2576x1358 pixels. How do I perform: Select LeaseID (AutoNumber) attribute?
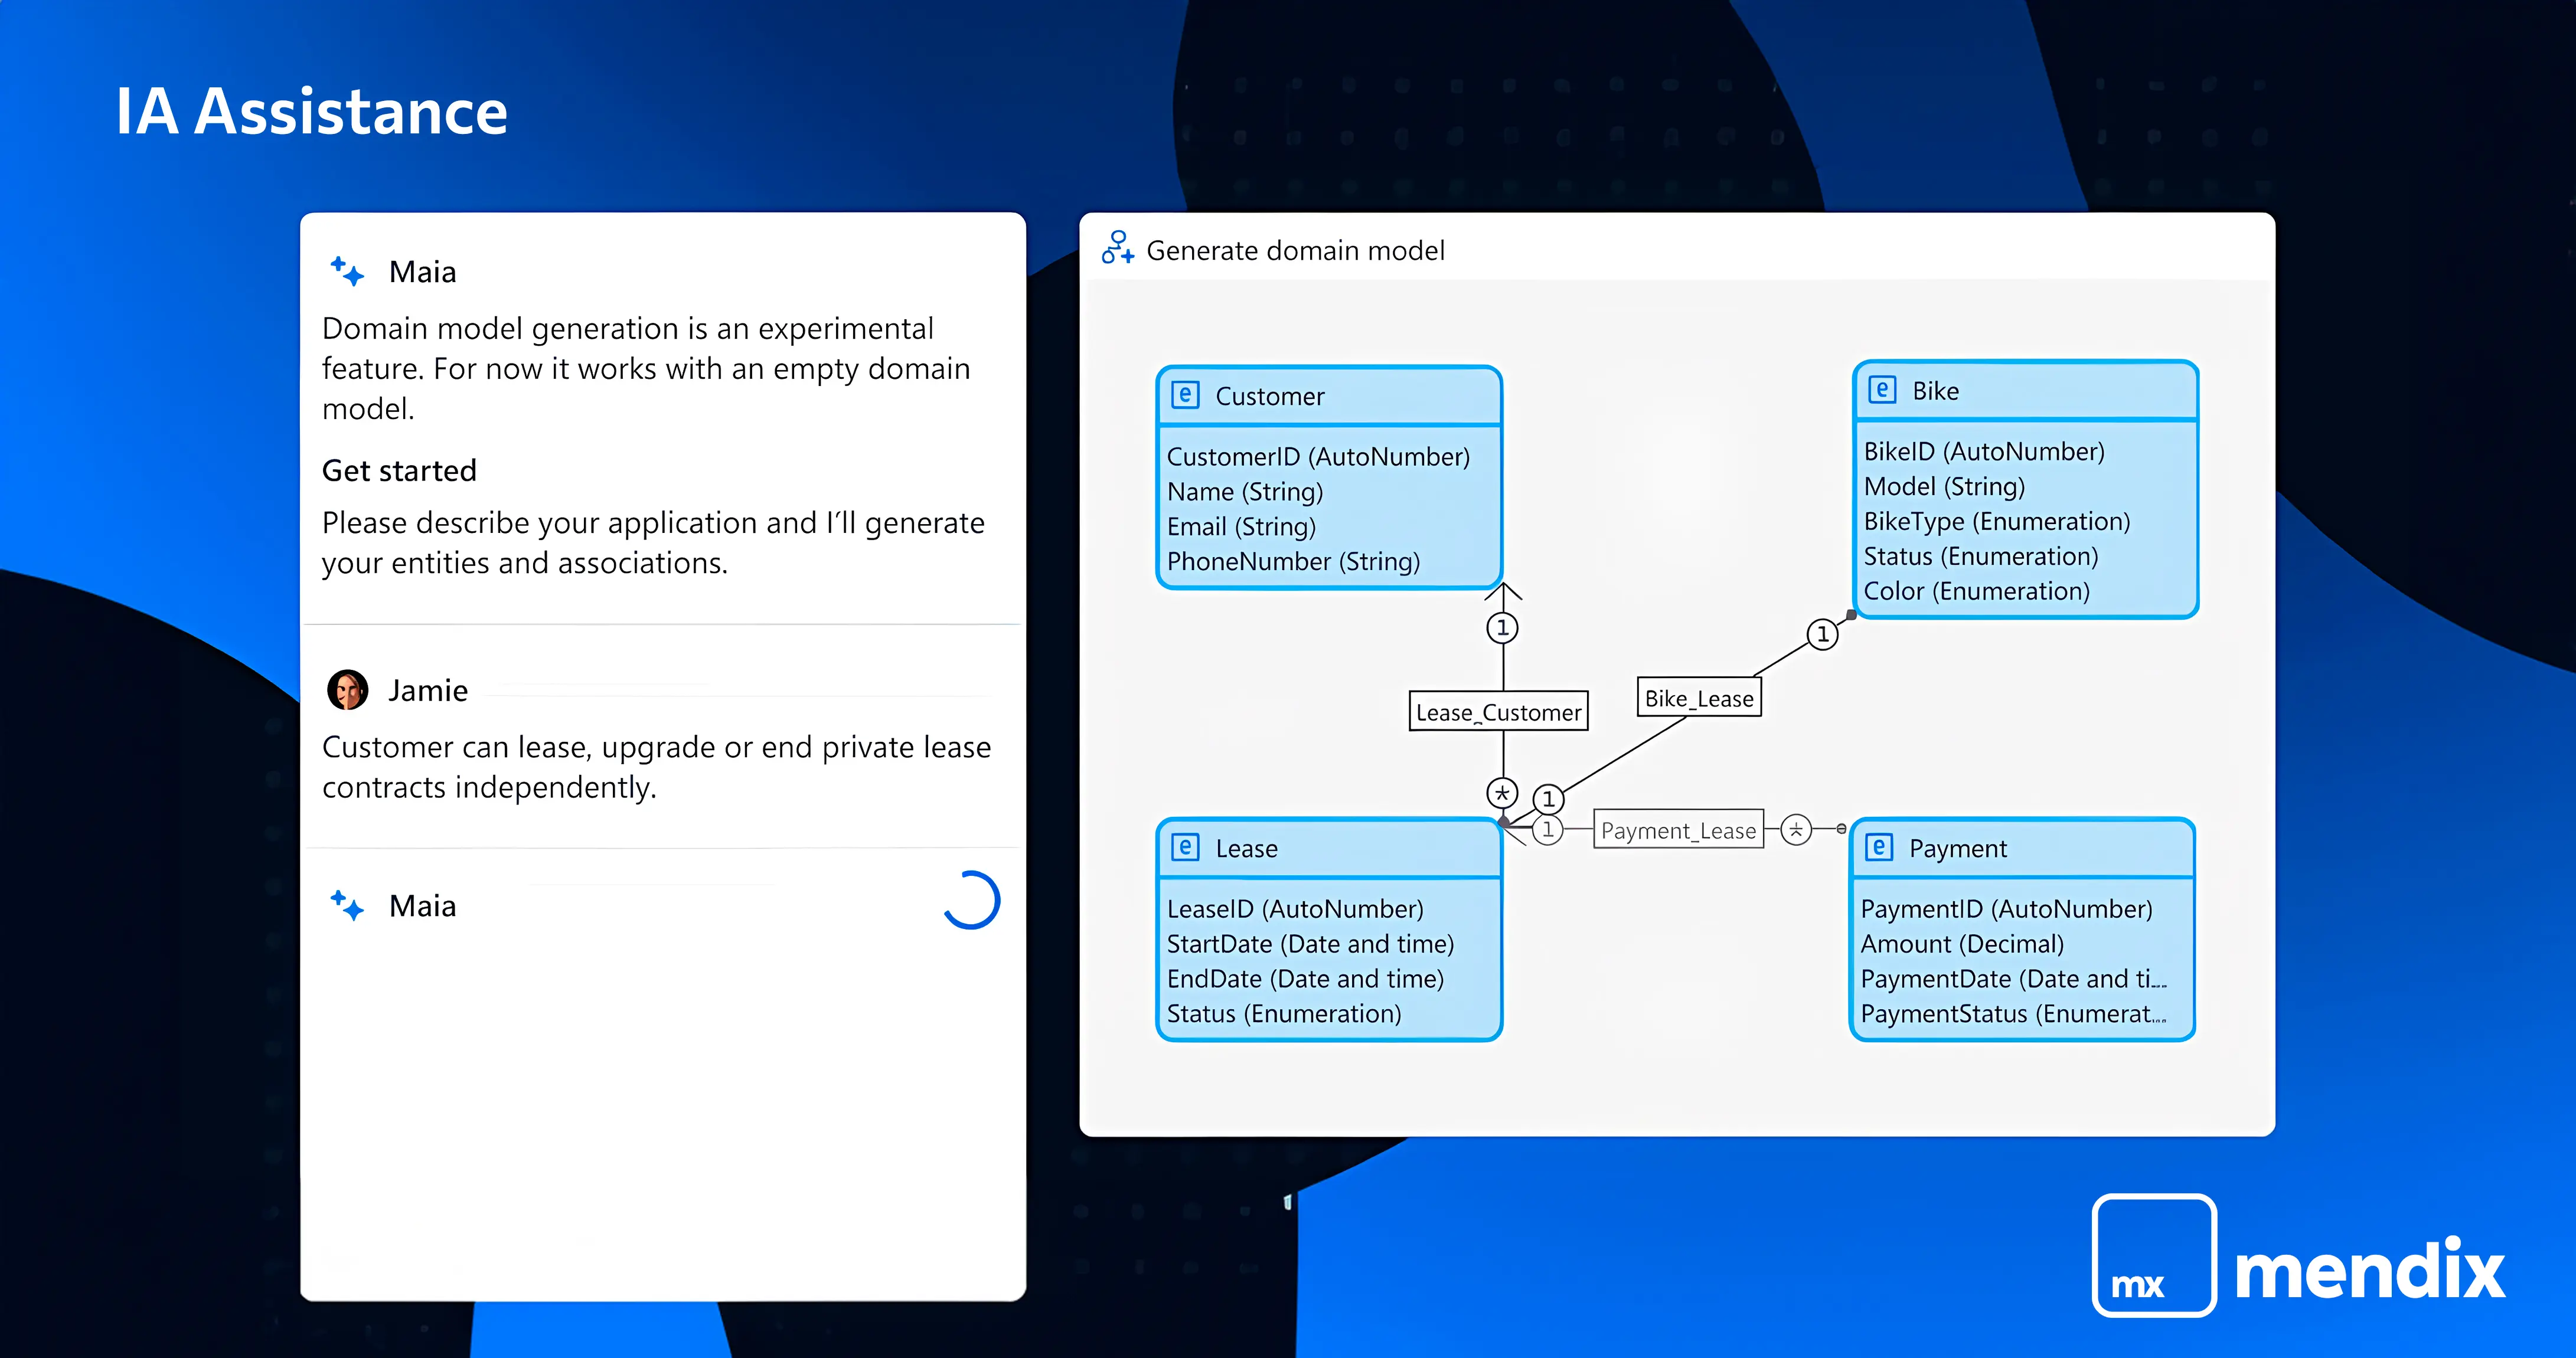pos(1295,909)
